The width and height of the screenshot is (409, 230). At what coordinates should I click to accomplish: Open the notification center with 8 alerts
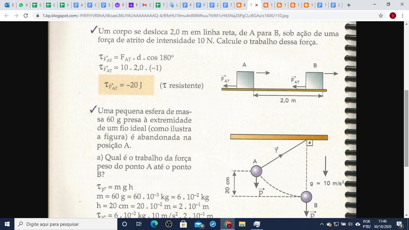(x=400, y=224)
